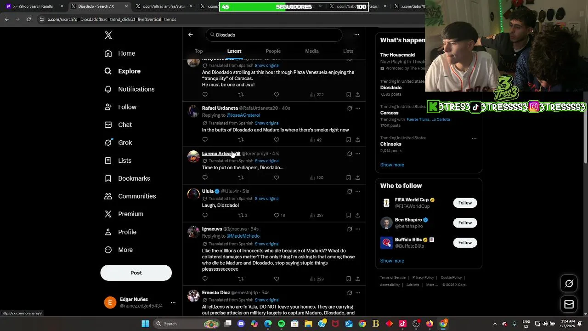588x331 pixels.
Task: Reply to Ulula's post
Action: pyautogui.click(x=205, y=215)
